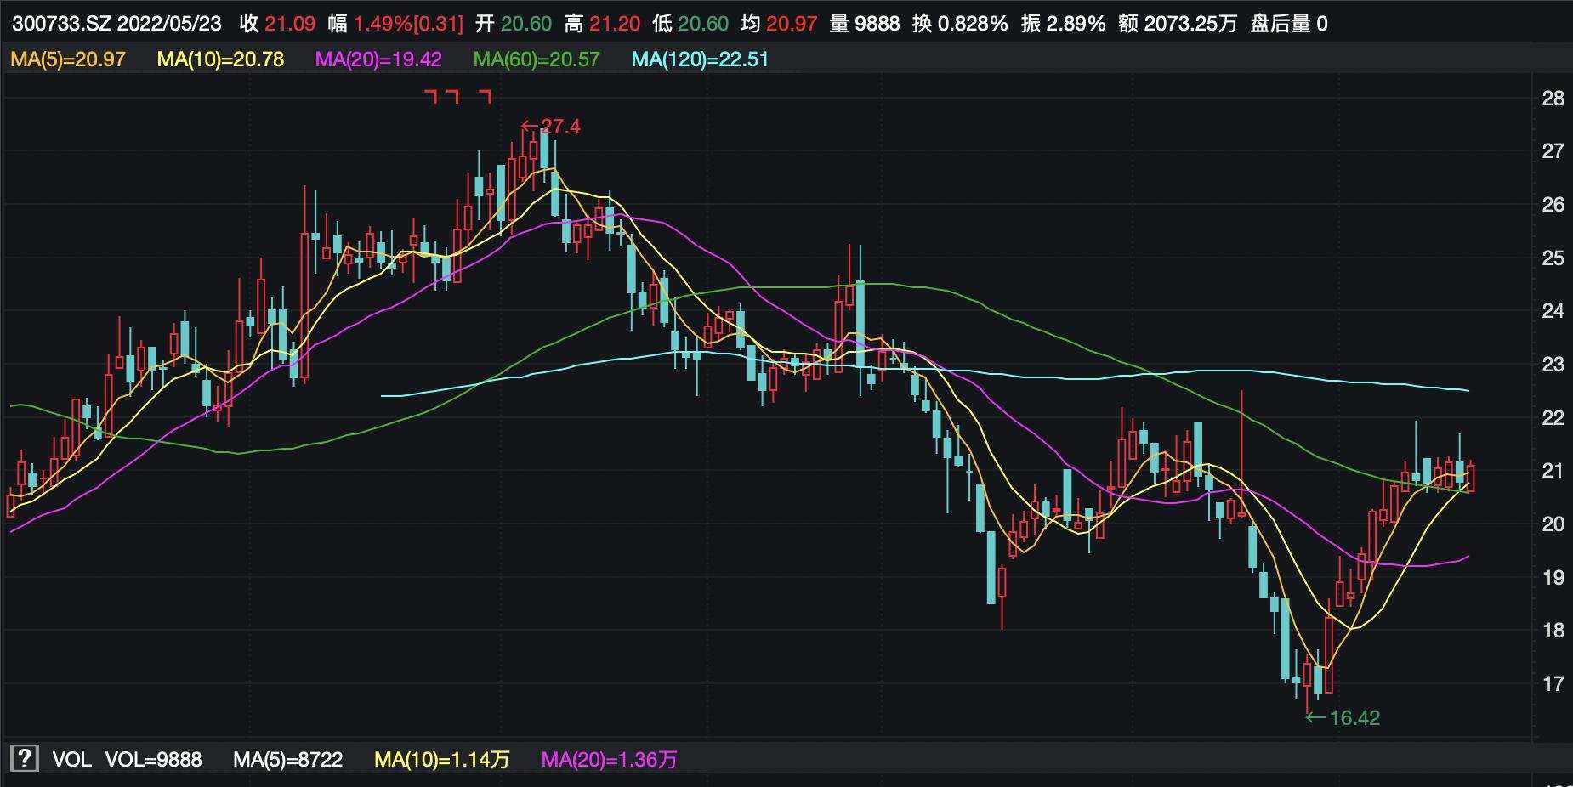Image resolution: width=1573 pixels, height=787 pixels.
Task: Click the 28 price axis label
Action: (1553, 99)
